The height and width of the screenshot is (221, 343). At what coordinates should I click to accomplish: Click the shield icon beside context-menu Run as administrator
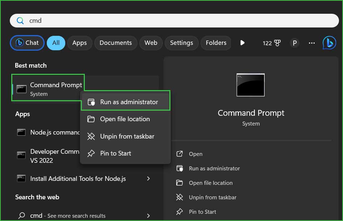(91, 102)
